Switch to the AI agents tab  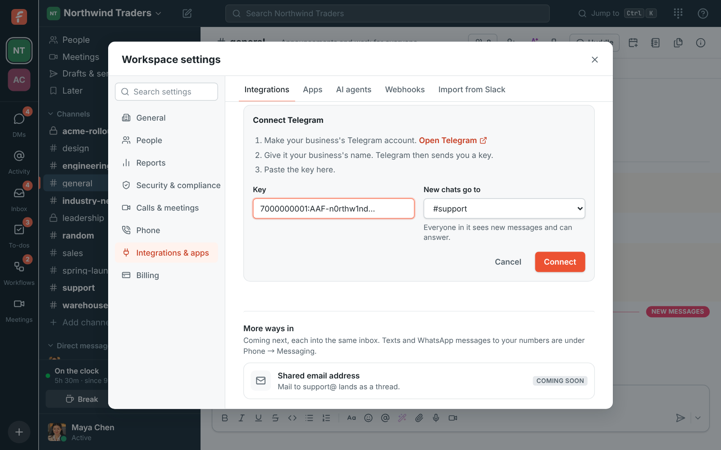[354, 90]
